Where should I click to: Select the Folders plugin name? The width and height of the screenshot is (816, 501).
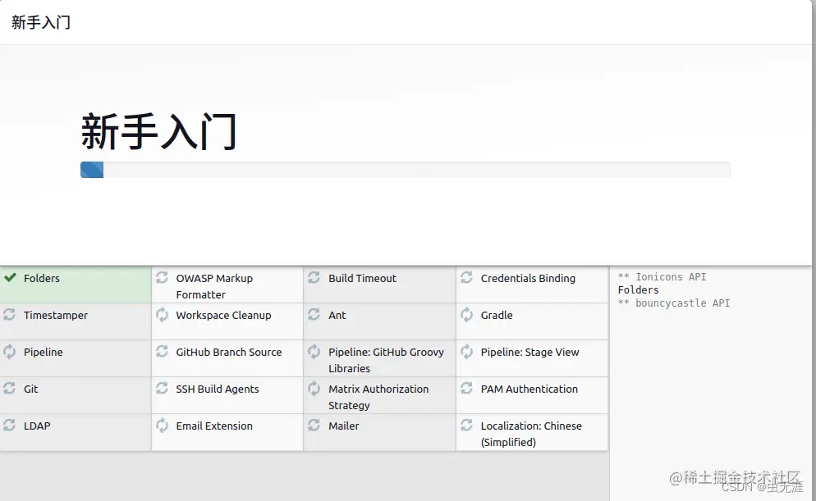[x=42, y=279]
